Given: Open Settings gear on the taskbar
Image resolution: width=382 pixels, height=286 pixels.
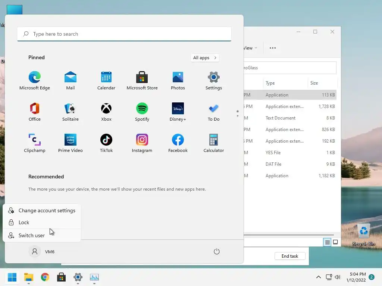Looking at the screenshot, I should click(78, 277).
